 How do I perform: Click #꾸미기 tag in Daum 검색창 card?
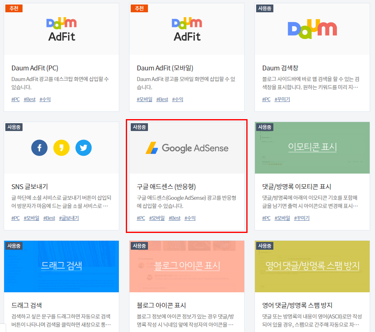point(282,99)
